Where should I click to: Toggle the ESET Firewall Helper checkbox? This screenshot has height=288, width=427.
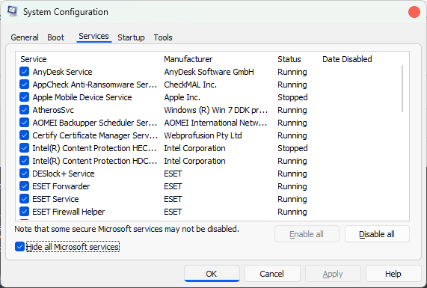(x=24, y=212)
